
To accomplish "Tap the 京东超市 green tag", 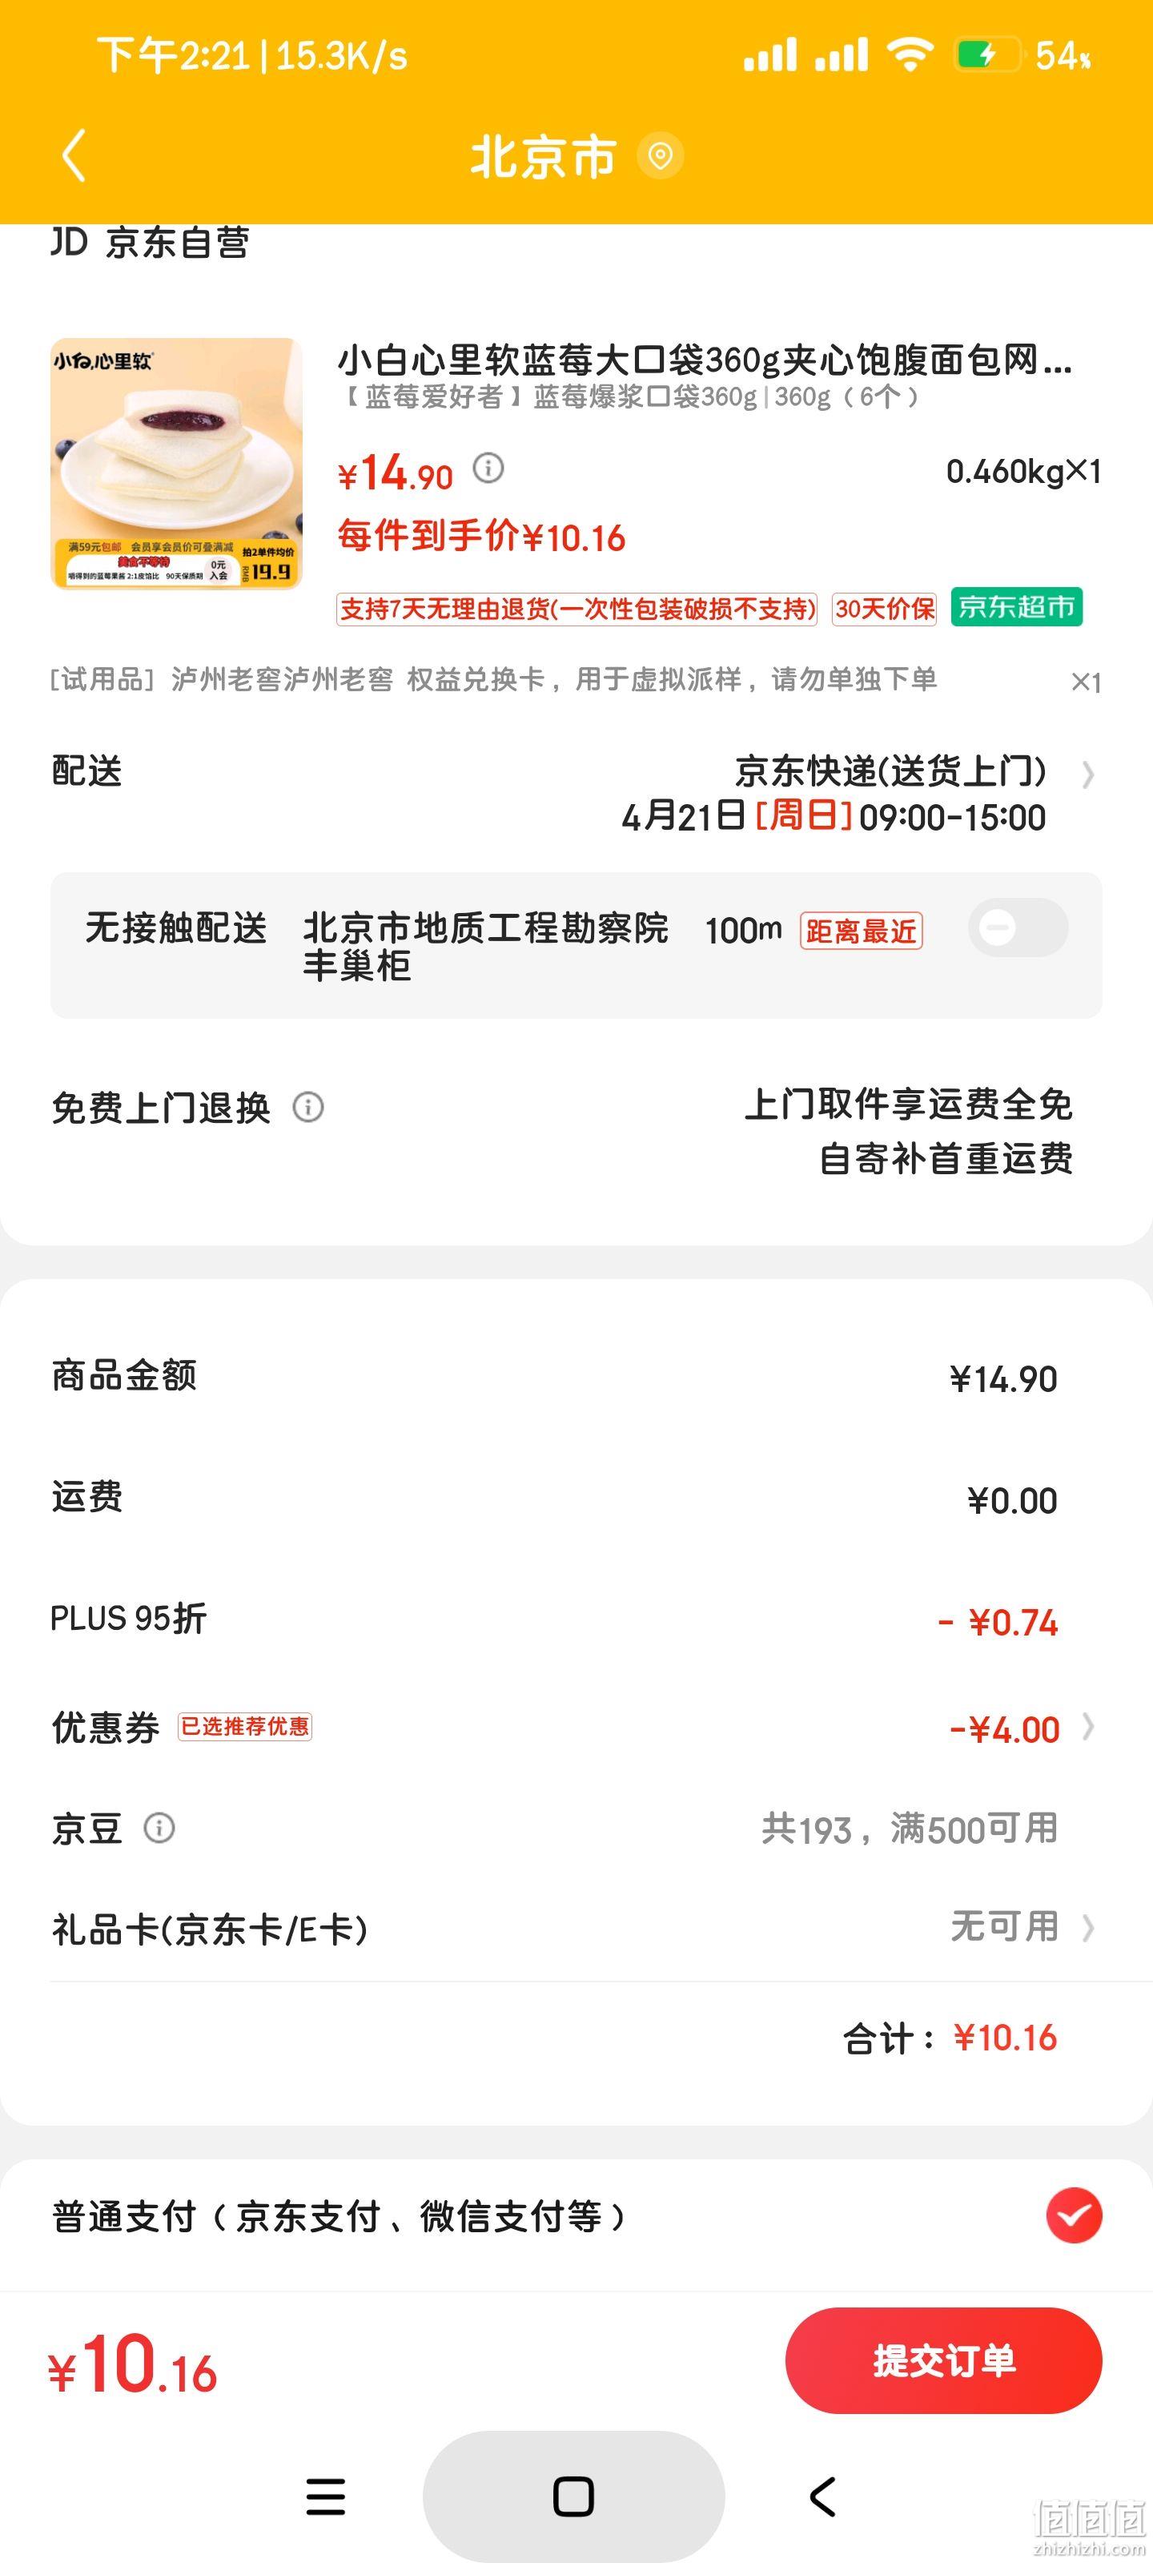I will click(x=1017, y=607).
